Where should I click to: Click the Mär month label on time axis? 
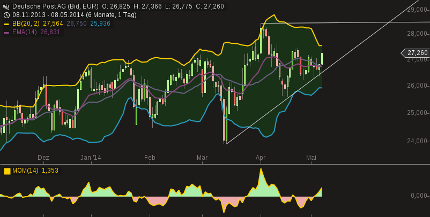(202, 158)
